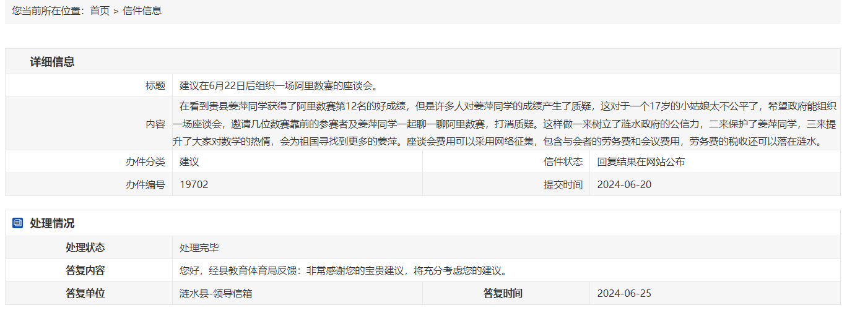Click the 涟水县-领导信箱 reply unit value
The image size is (847, 321).
[x=215, y=293]
